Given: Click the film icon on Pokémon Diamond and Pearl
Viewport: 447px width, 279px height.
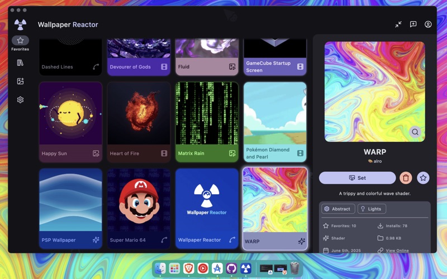Looking at the screenshot, I should point(300,153).
